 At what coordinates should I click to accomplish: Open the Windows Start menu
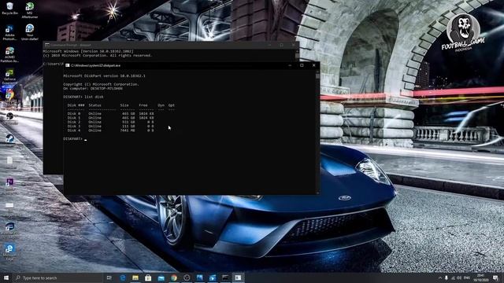[6, 277]
